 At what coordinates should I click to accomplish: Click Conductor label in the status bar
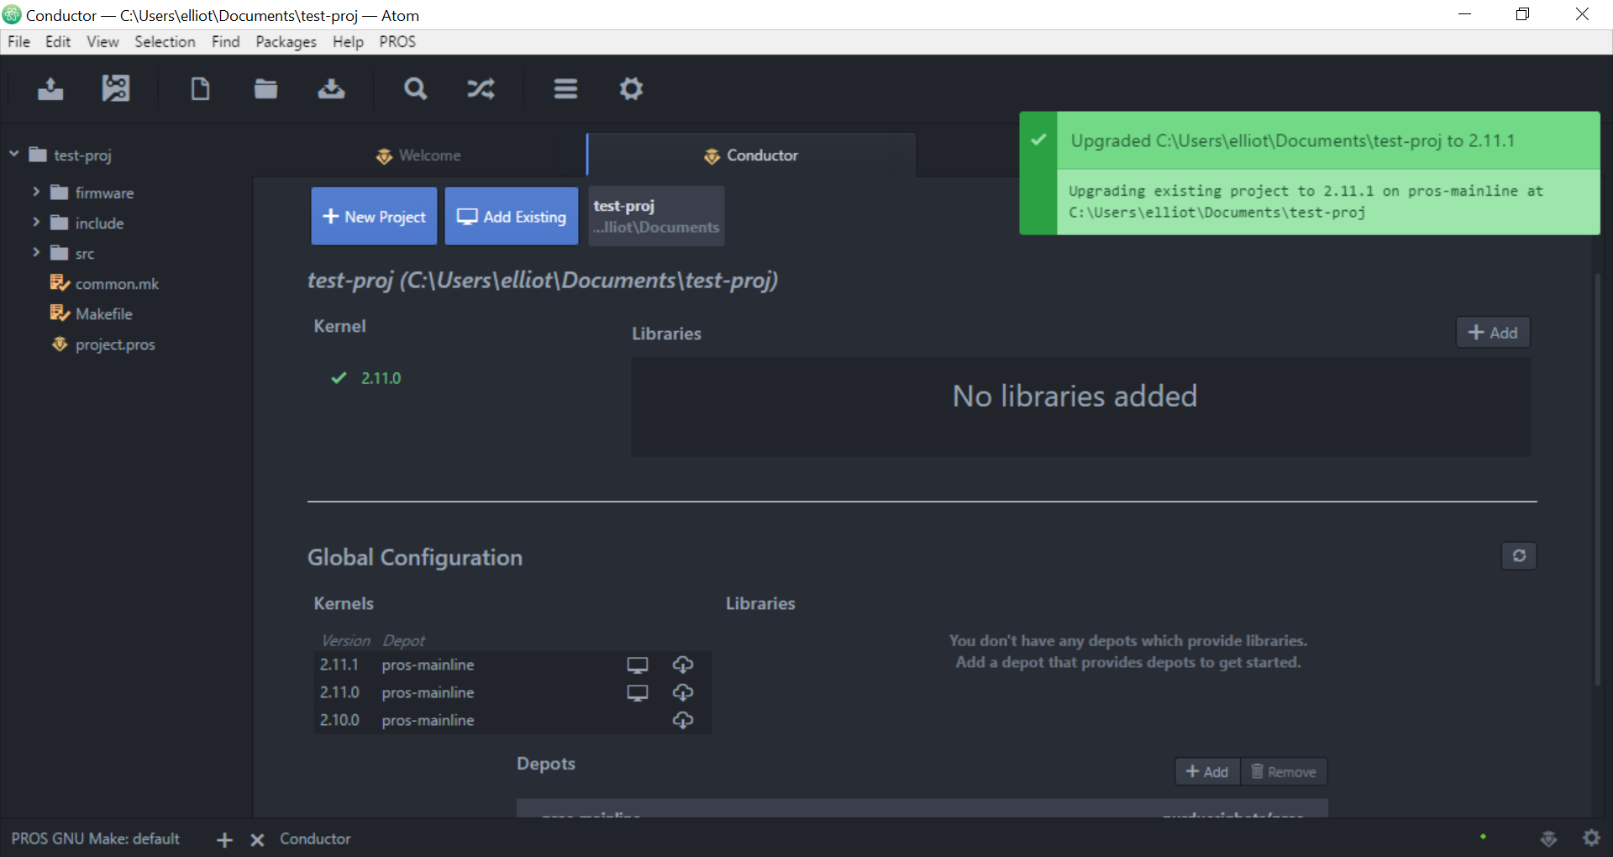click(x=315, y=839)
